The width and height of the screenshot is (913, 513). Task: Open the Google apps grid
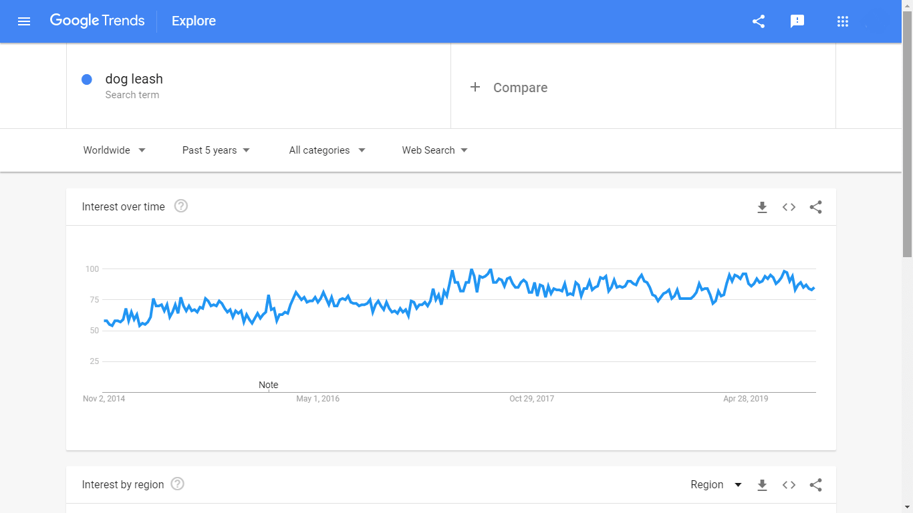842,21
